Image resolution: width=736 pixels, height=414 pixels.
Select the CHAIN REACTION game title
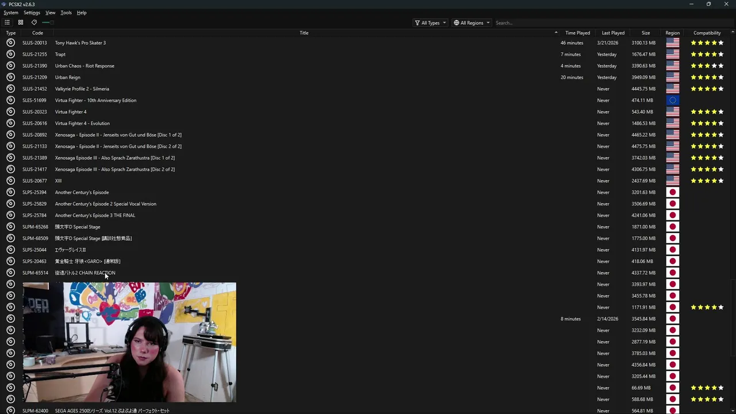pyautogui.click(x=85, y=273)
